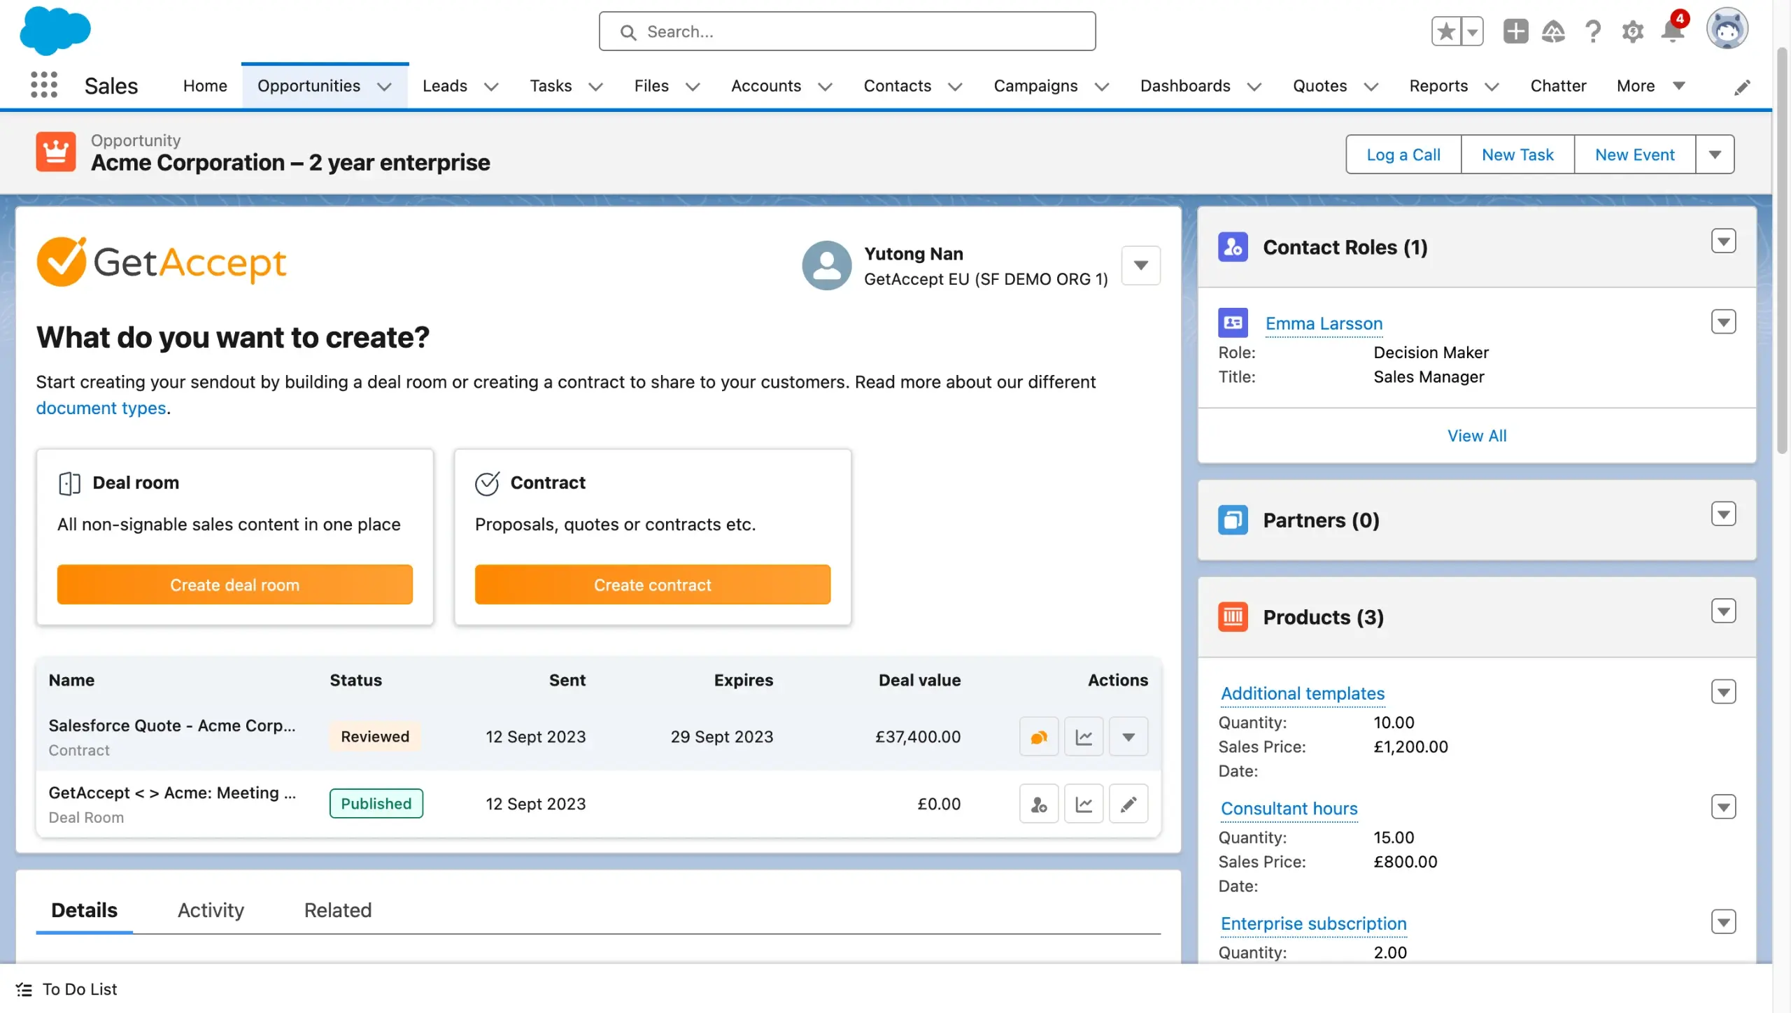Click the edit pencil in the Deal Room row
Viewport: 1791px width, 1013px height.
(1128, 804)
